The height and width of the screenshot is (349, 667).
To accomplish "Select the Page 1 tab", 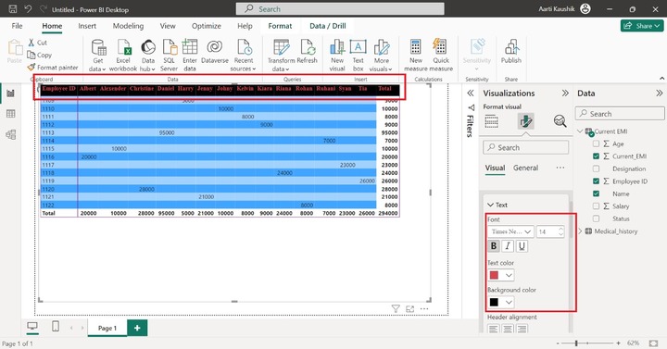I will click(107, 328).
